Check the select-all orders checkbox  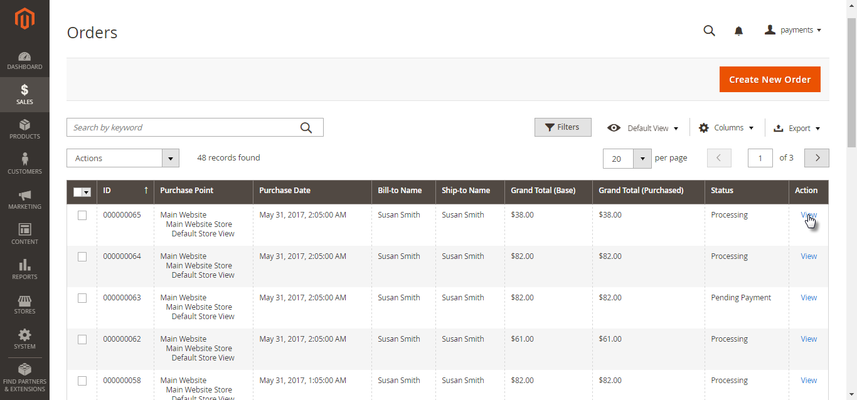coord(78,192)
